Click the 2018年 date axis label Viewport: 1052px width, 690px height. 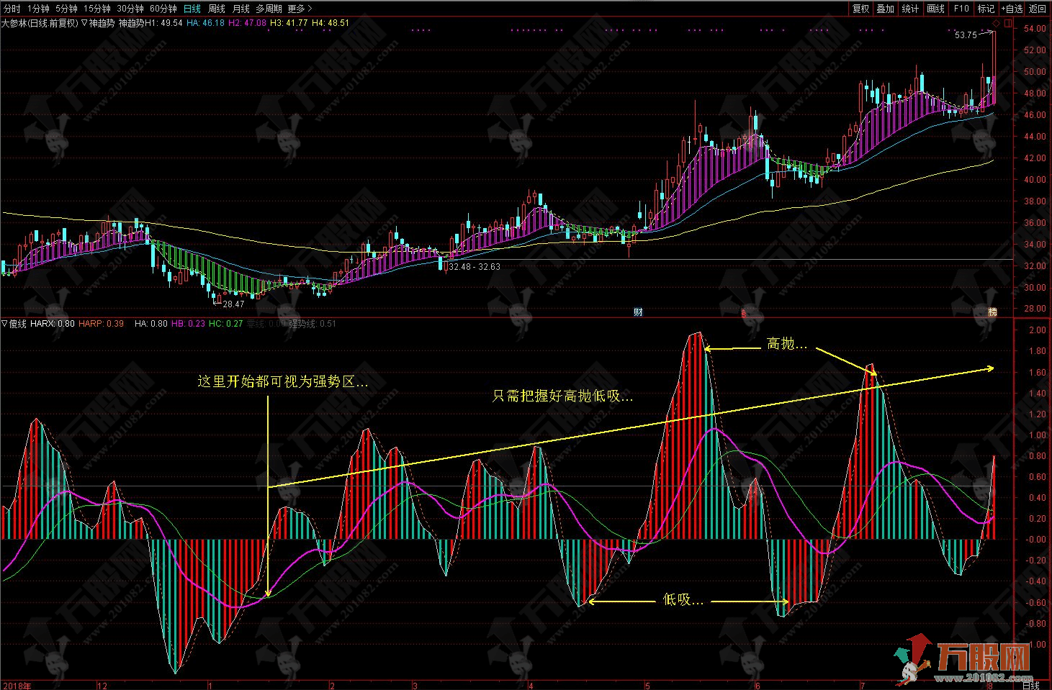pyautogui.click(x=16, y=686)
